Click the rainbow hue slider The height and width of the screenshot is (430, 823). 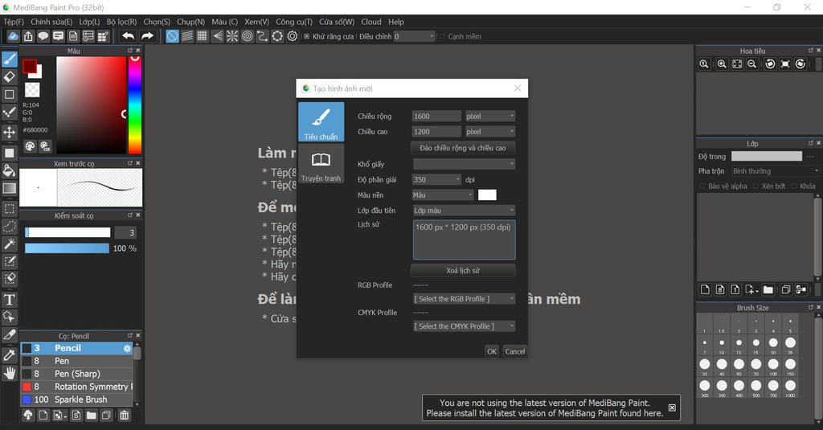coord(135,105)
